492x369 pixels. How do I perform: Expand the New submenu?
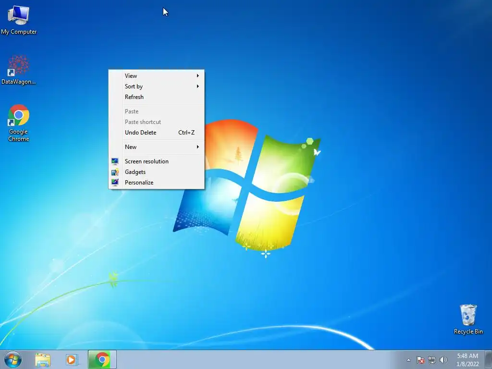click(x=157, y=147)
